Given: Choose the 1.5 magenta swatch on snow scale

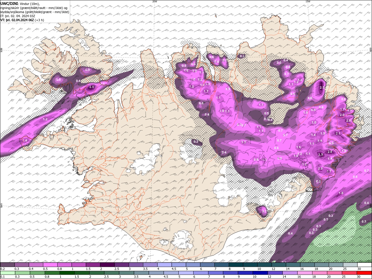Looking at the screenshot, I should pos(93,265).
